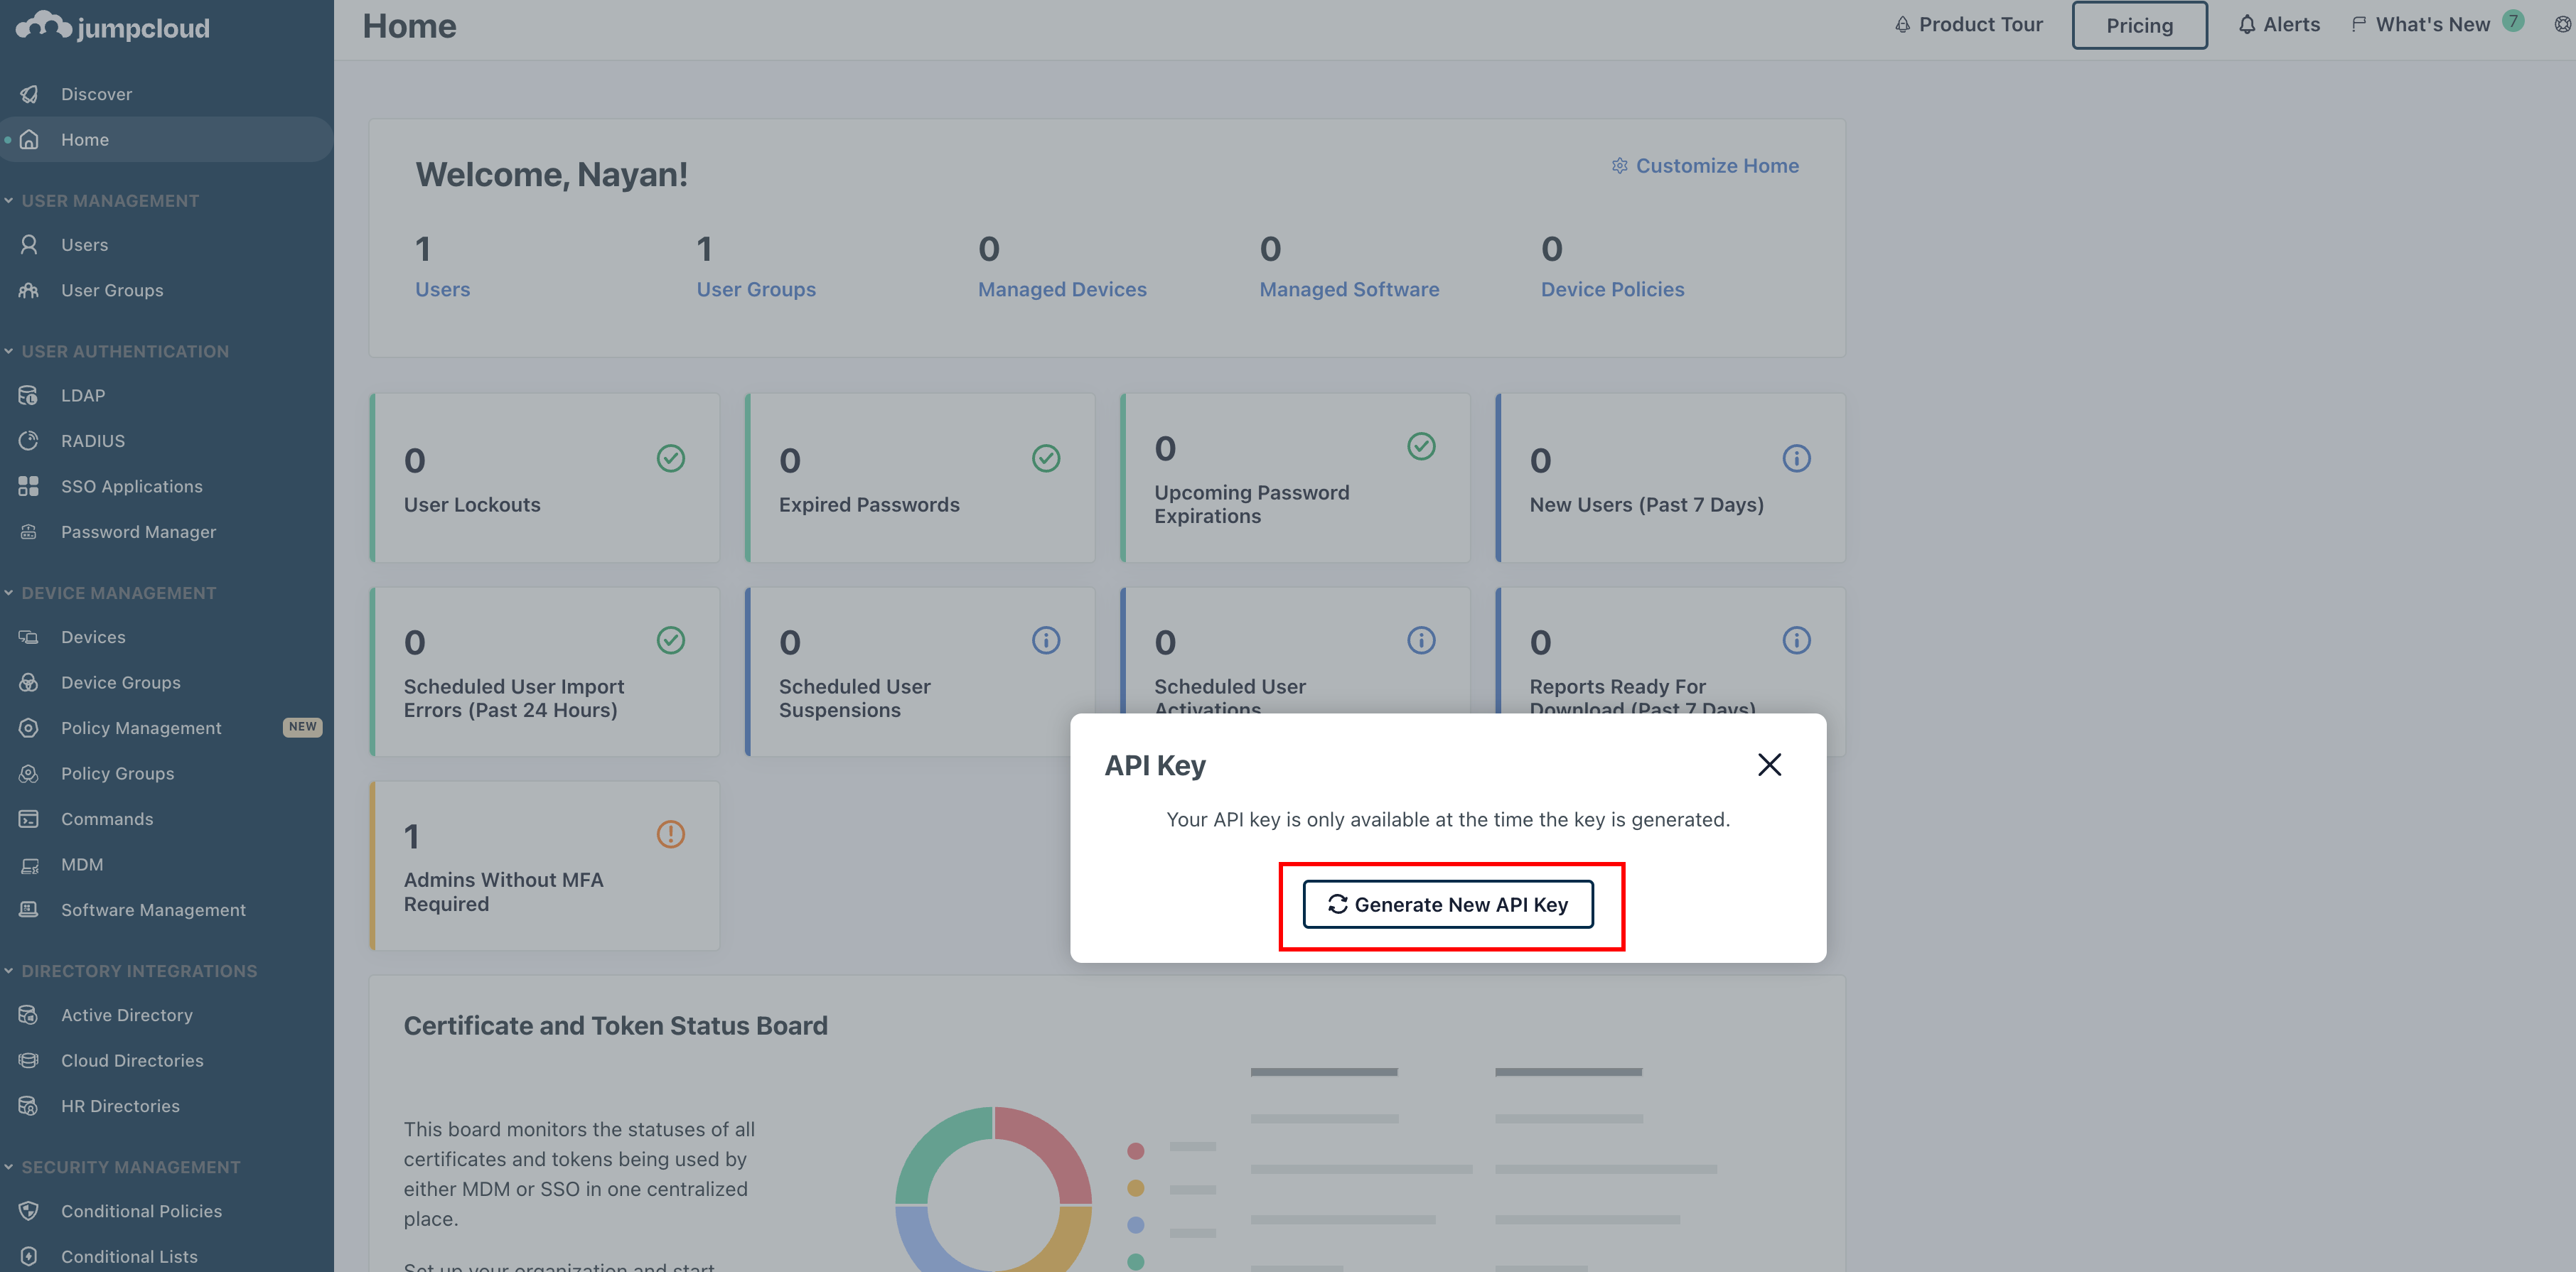
Task: Click the check icon on Expired Passwords card
Action: coord(1046,458)
